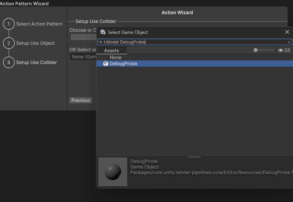Click the Choose or Create control under Setup Use Collider
This screenshot has height=202, width=293.
83,37
